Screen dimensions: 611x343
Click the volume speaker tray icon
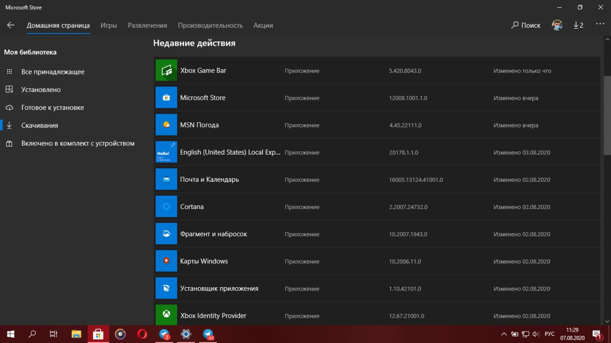pyautogui.click(x=536, y=334)
